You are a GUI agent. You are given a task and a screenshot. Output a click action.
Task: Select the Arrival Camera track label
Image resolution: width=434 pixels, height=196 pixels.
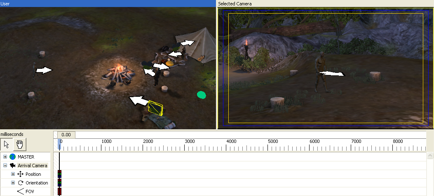[32, 166]
